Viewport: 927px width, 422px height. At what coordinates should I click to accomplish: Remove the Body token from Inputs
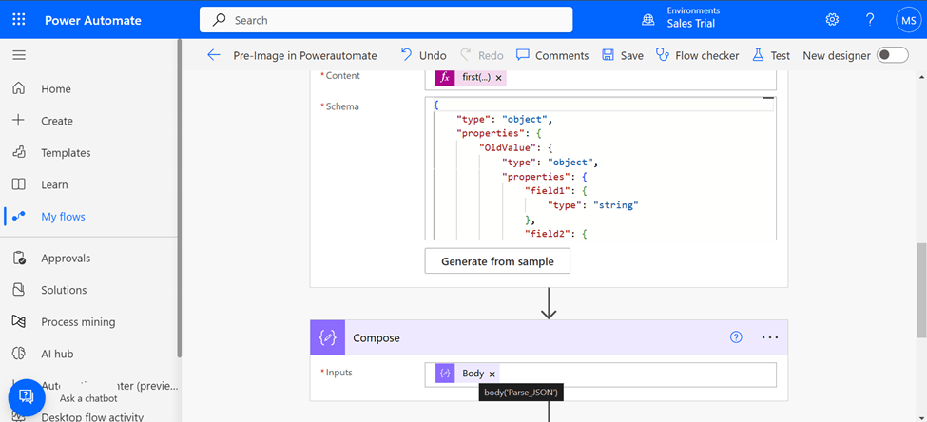click(492, 374)
